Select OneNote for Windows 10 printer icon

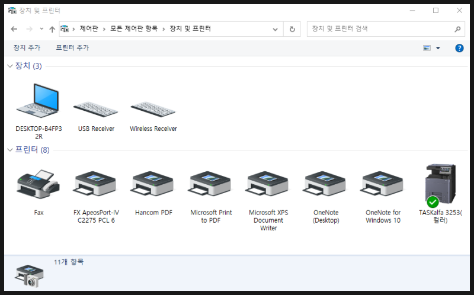pos(382,184)
